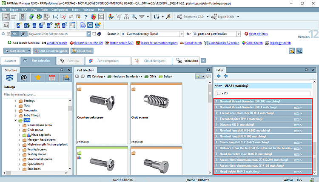Click Transfer to CAD toolbar button
Viewport: 319px width, 182px height.
coord(190,17)
